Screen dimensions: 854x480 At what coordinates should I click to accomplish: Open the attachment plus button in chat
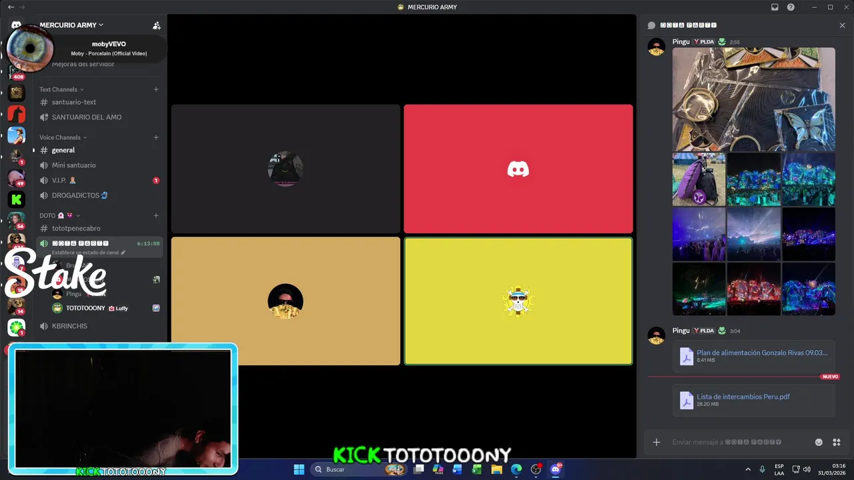click(657, 442)
